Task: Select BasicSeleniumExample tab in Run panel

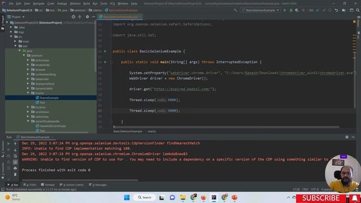Action: tap(35, 137)
